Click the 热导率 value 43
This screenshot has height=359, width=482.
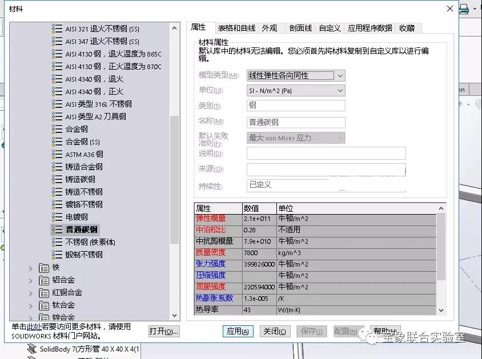pos(259,310)
